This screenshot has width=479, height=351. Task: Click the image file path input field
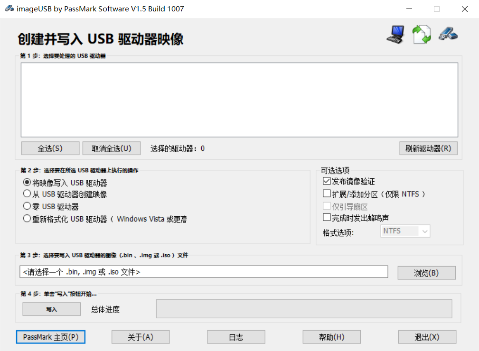pyautogui.click(x=204, y=272)
